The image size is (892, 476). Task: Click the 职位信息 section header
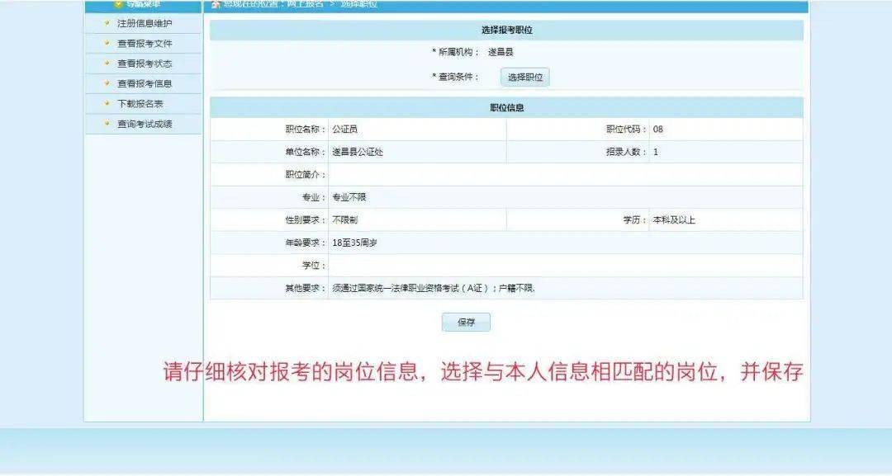[x=506, y=107]
